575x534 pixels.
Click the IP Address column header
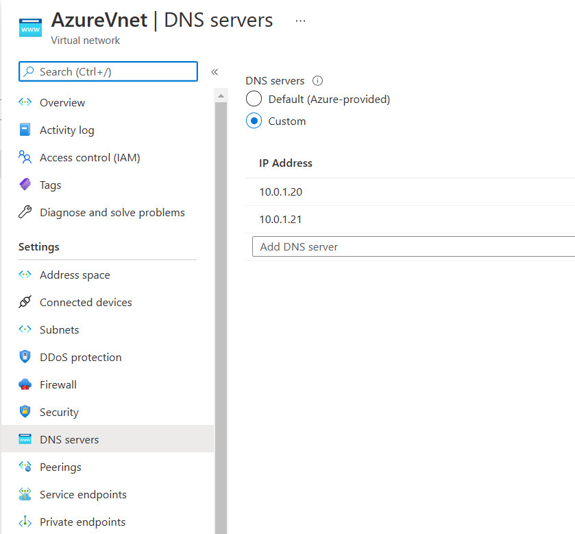[x=286, y=163]
